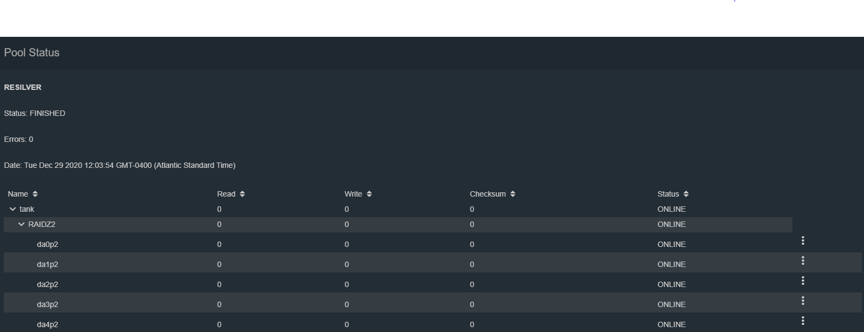Click ONLINE status of da1p2
864x332 pixels.
(671, 264)
